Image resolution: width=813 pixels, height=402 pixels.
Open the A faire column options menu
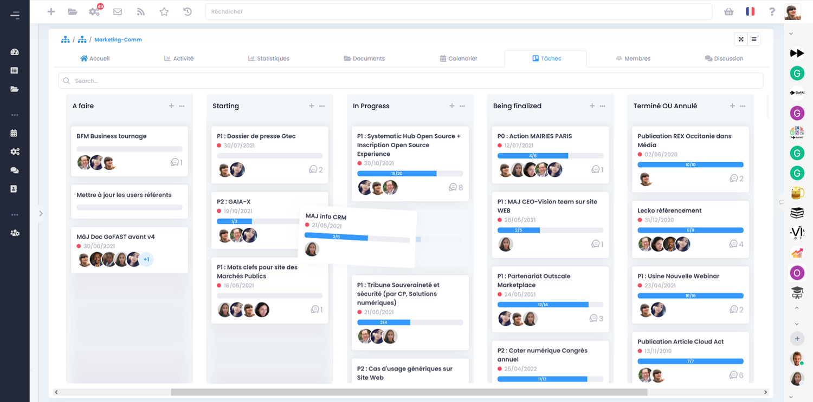(x=182, y=106)
